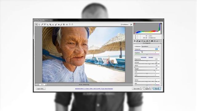
Task: Click the Ferdig done button
Action: click(x=157, y=89)
